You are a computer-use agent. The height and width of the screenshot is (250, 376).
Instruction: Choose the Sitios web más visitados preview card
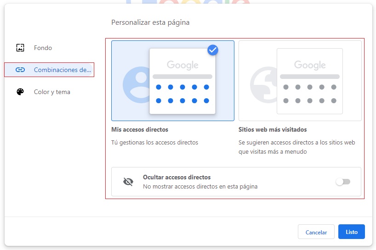click(300, 81)
